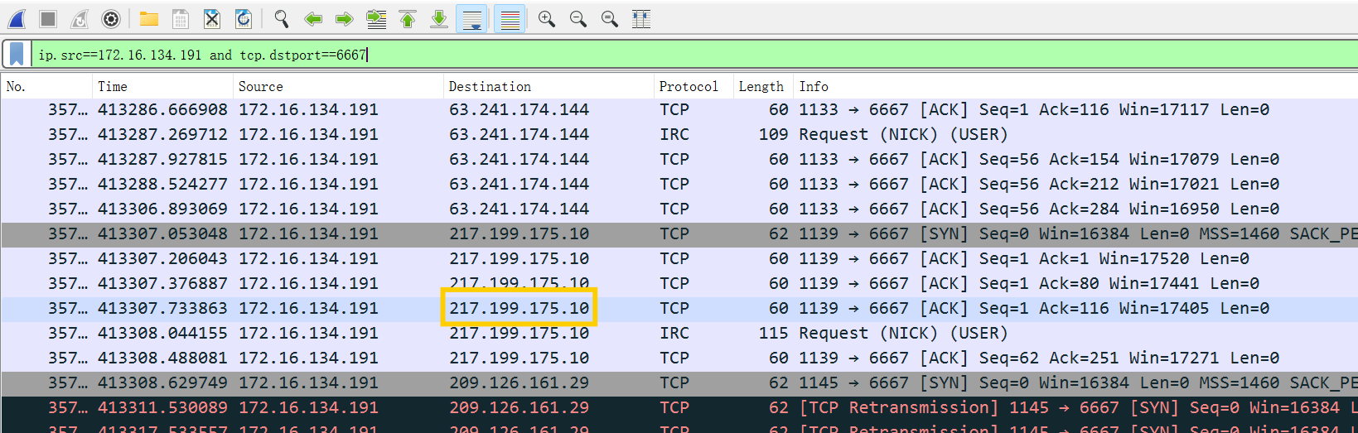This screenshot has width=1358, height=433.
Task: Select the SYN packet to 217.199.175.10
Action: [679, 233]
